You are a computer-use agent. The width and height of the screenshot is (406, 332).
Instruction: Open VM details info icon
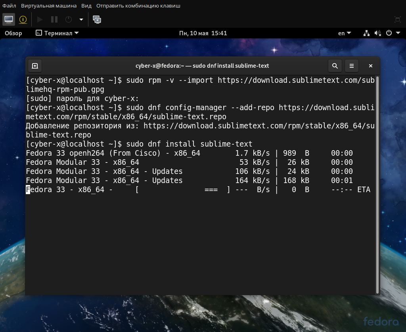(x=23, y=19)
